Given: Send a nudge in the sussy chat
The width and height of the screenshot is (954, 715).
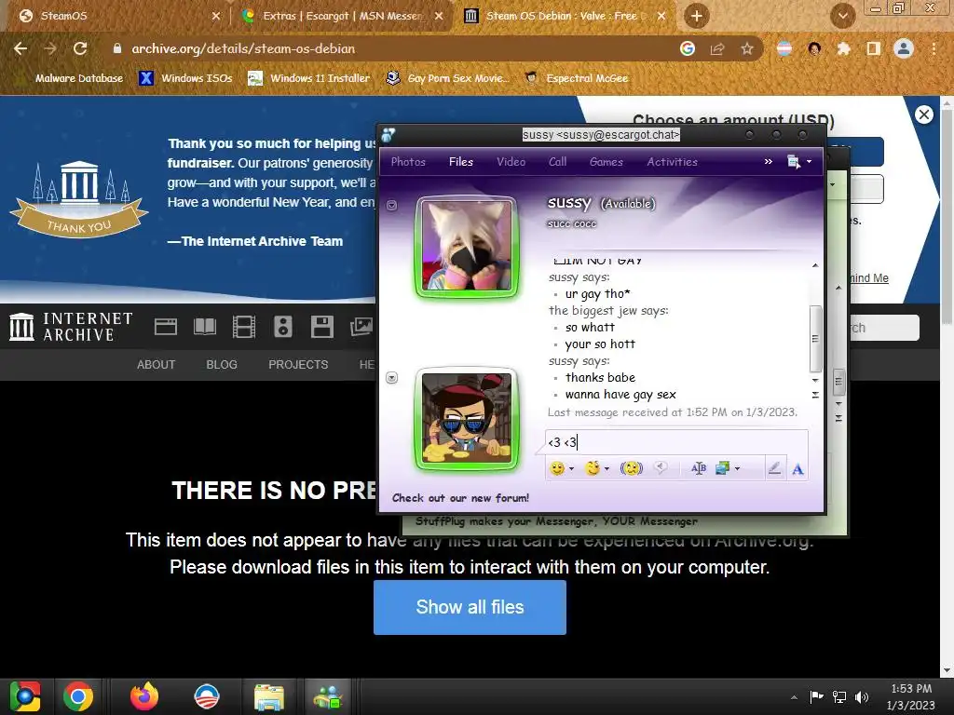Looking at the screenshot, I should [632, 468].
